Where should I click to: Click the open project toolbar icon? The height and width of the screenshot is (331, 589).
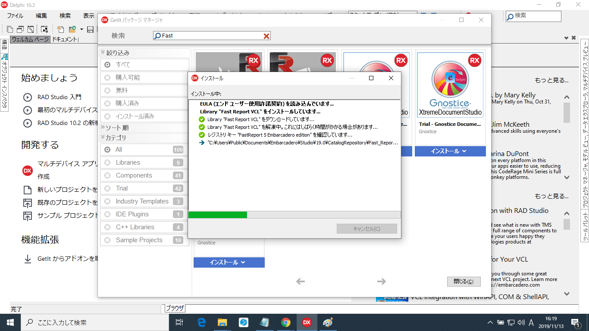[72, 29]
